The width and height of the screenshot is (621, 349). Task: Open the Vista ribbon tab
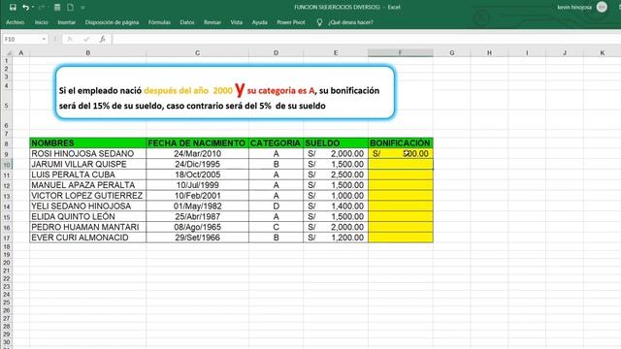(237, 22)
